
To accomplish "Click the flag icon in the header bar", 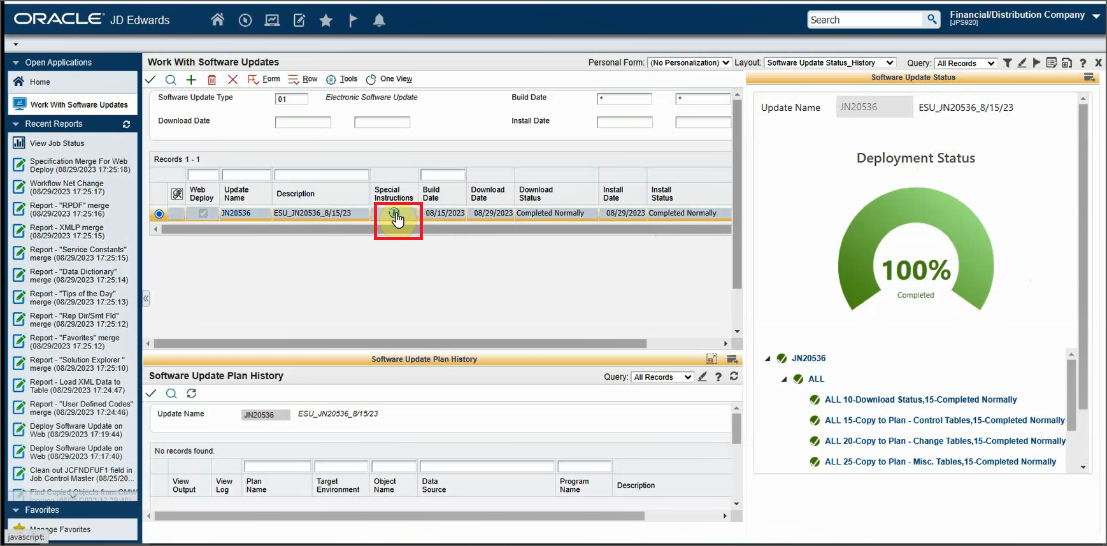I will click(353, 20).
